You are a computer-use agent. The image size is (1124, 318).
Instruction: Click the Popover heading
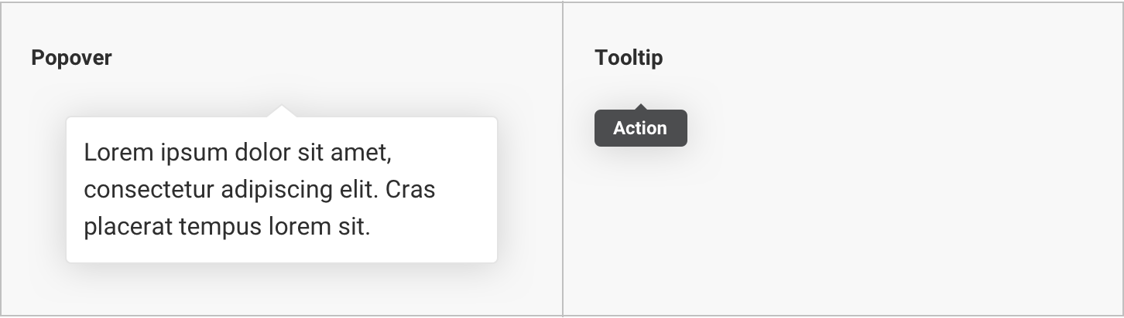coord(71,58)
